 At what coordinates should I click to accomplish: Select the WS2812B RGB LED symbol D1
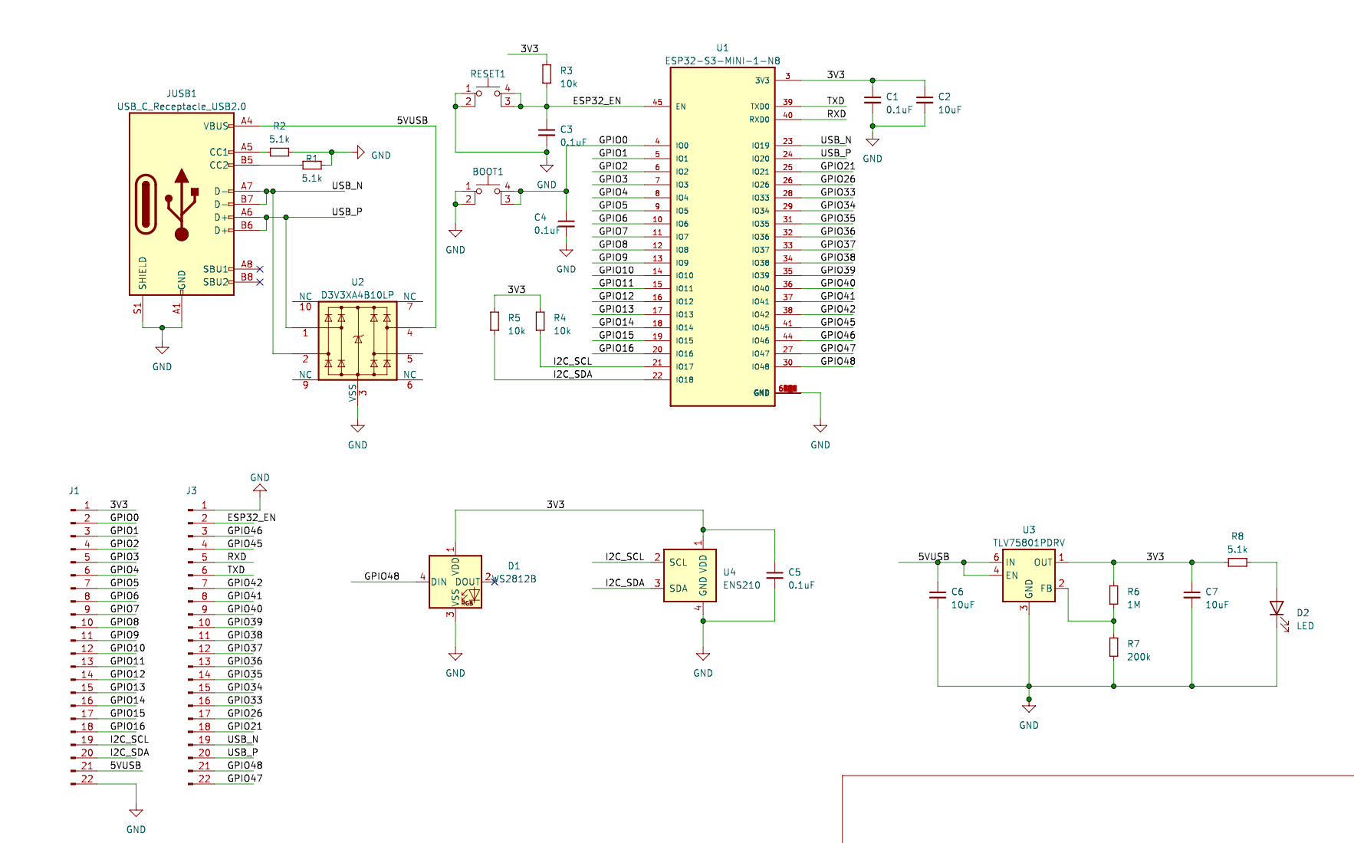pos(455,582)
